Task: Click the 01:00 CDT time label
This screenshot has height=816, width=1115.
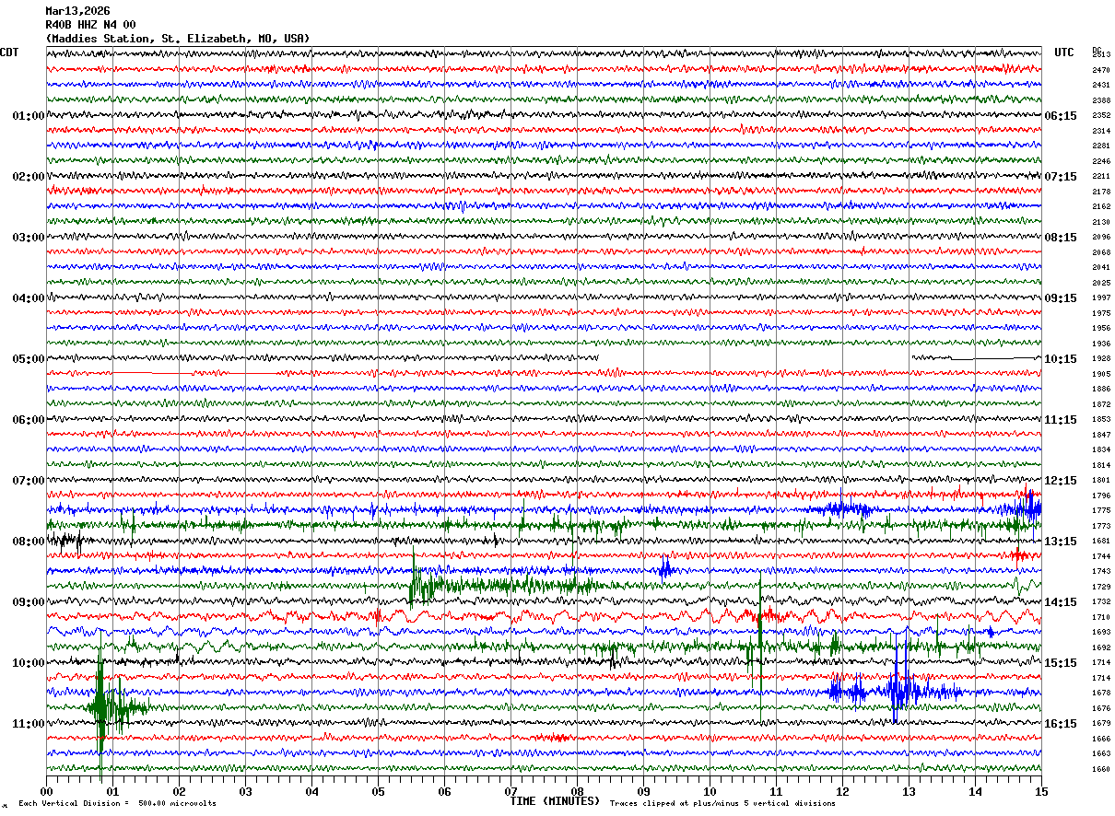Action: 28,116
